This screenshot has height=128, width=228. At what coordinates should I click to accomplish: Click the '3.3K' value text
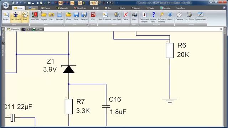pos(83,111)
